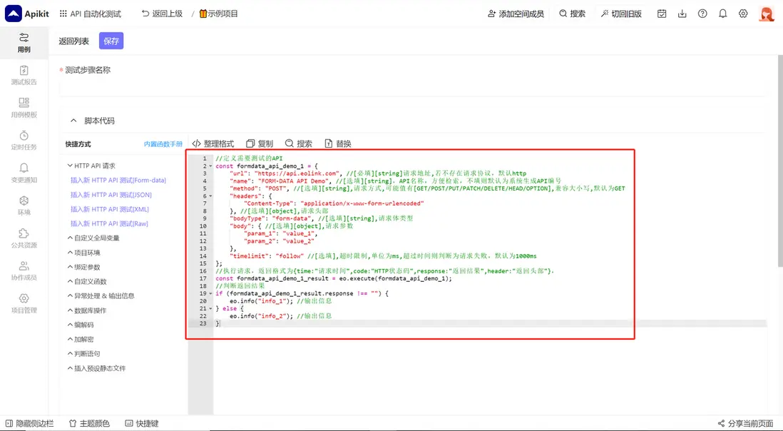Collapse the HTTP API 请求 group
Screen dimensions: 783x431
pyautogui.click(x=91, y=166)
